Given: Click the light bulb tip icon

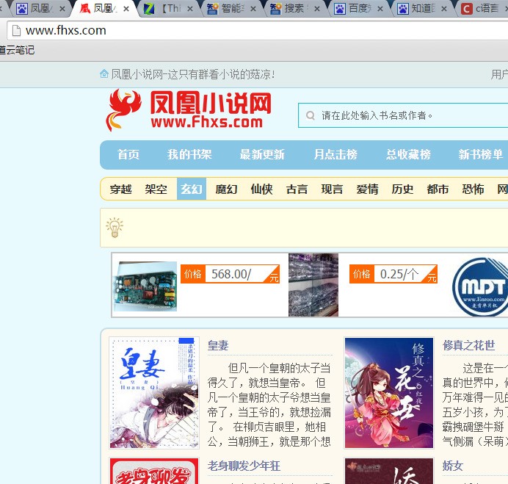Looking at the screenshot, I should pos(115,228).
